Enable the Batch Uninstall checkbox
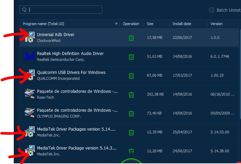The width and height of the screenshot is (241, 164). (212, 10)
